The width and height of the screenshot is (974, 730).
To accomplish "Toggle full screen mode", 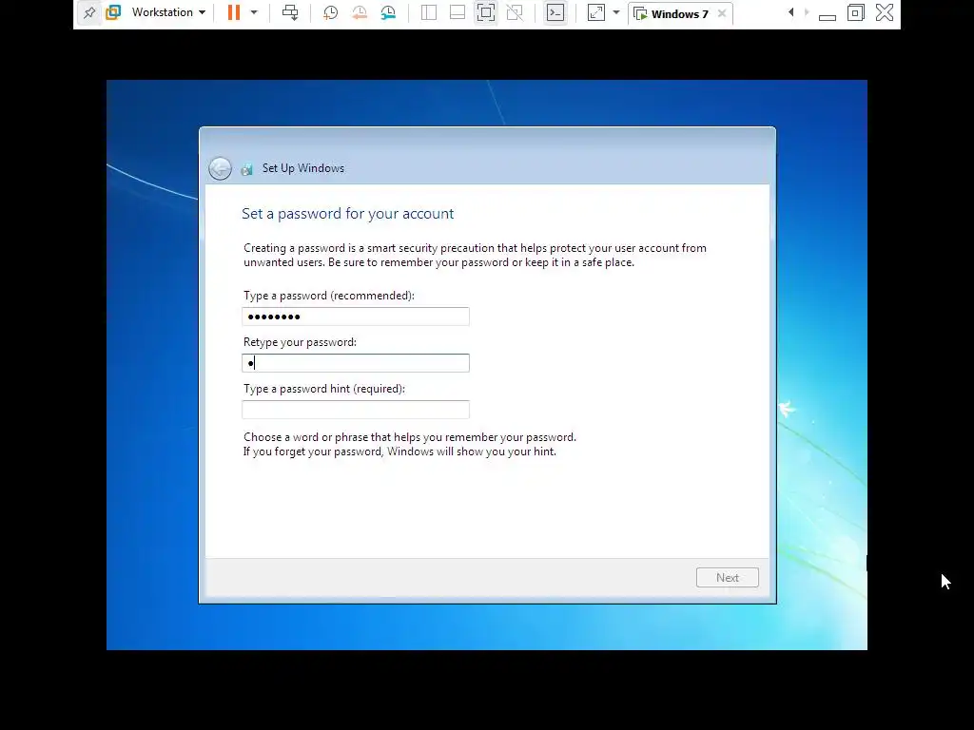I will [x=486, y=12].
